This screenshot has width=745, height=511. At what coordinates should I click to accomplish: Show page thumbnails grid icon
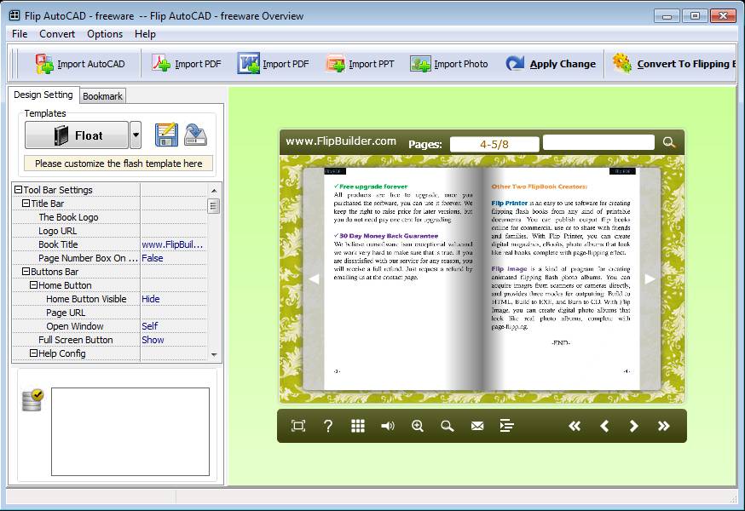click(x=358, y=426)
